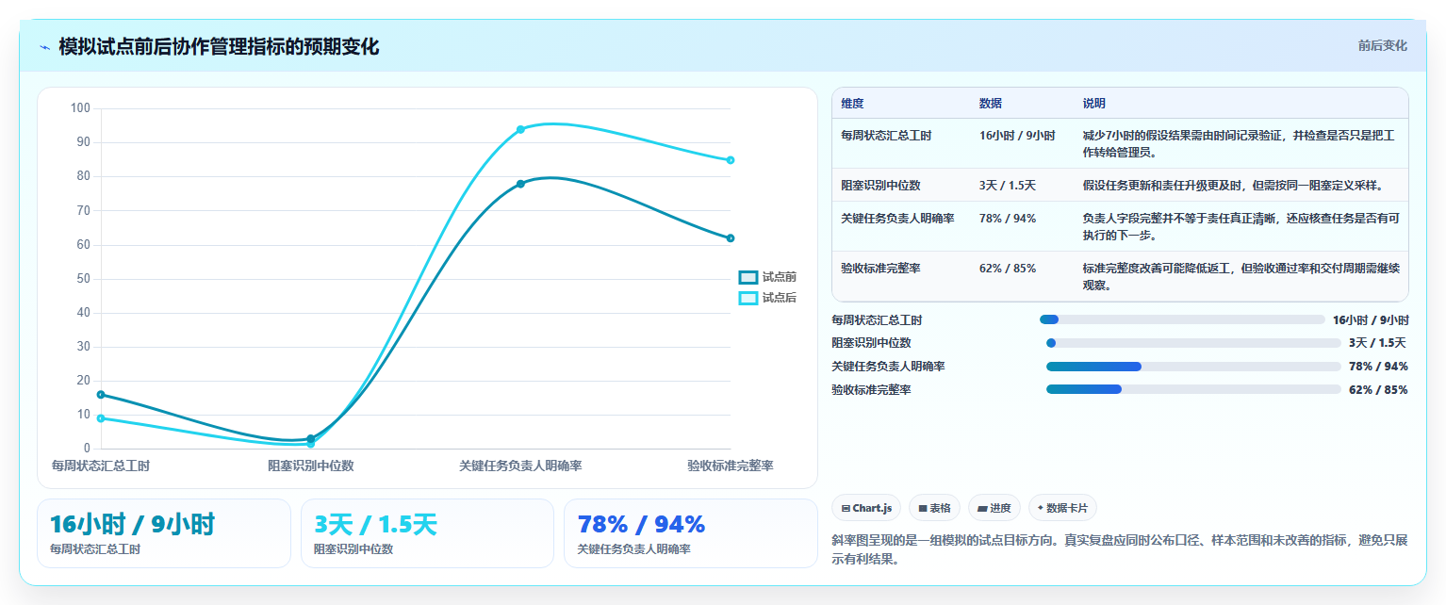Click x-axis label 关键任务负责人明确率
Image resolution: width=1446 pixels, height=605 pixels.
520,466
